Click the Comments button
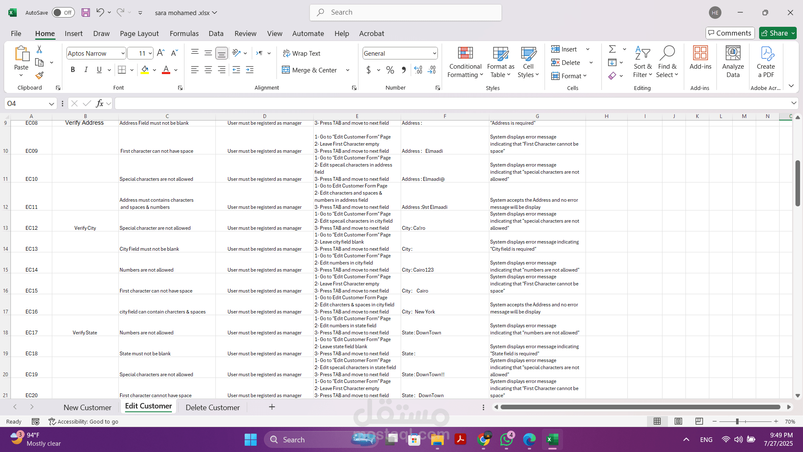The width and height of the screenshot is (803, 452). pos(730,33)
